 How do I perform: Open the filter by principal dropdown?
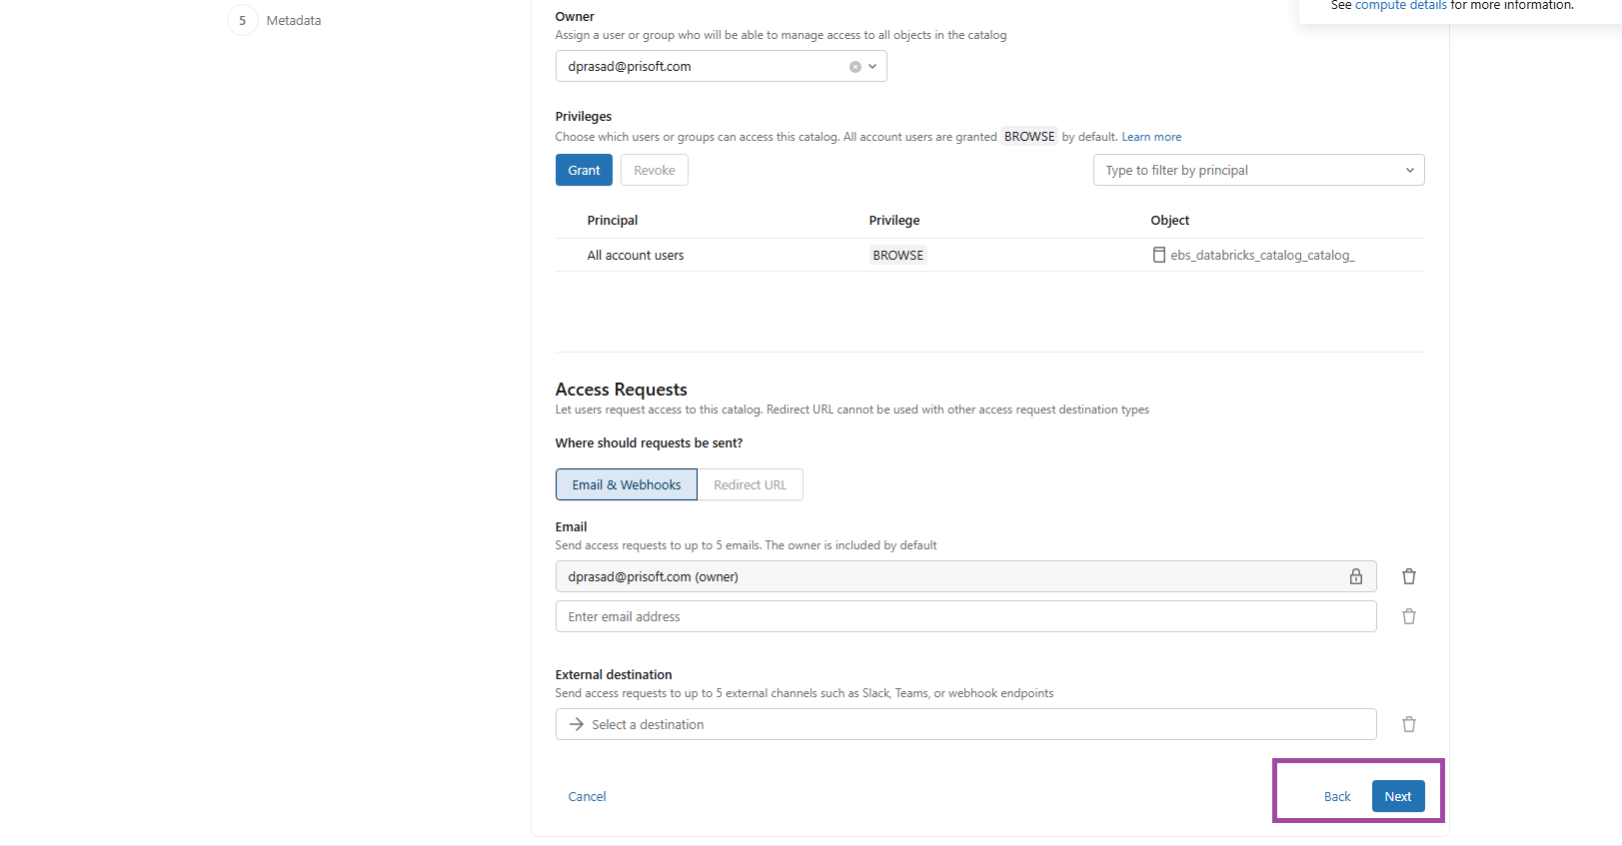point(1258,170)
